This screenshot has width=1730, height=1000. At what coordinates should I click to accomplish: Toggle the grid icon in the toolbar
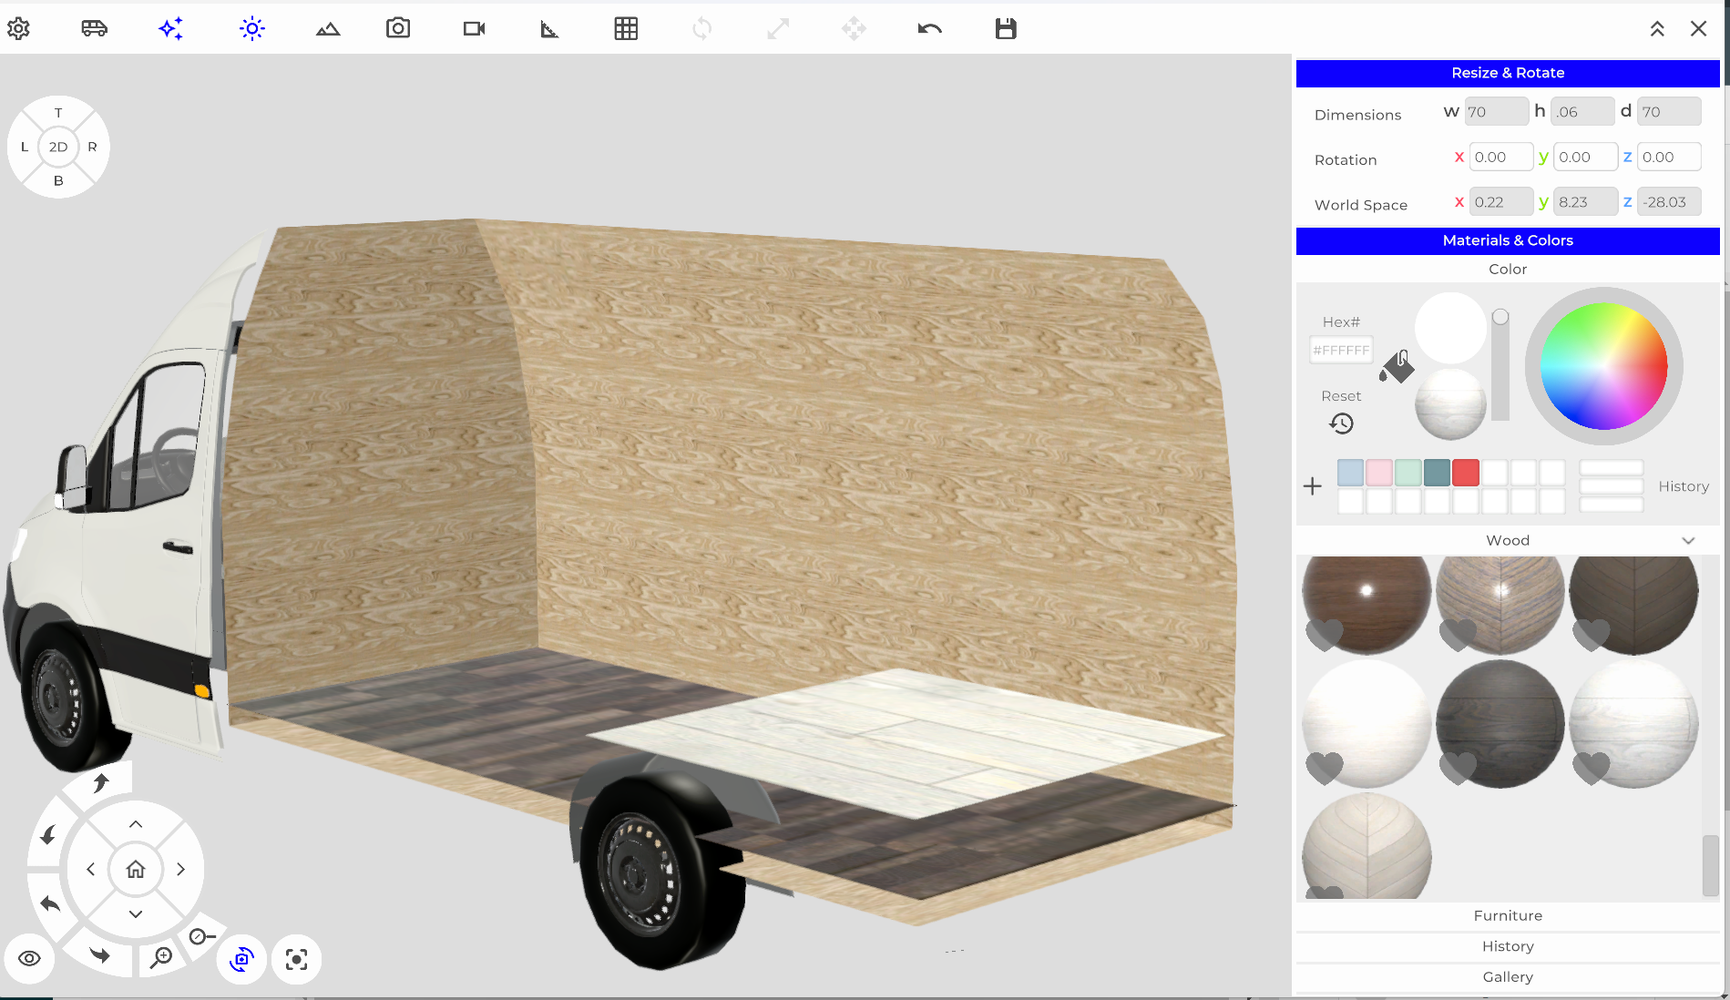coord(626,28)
